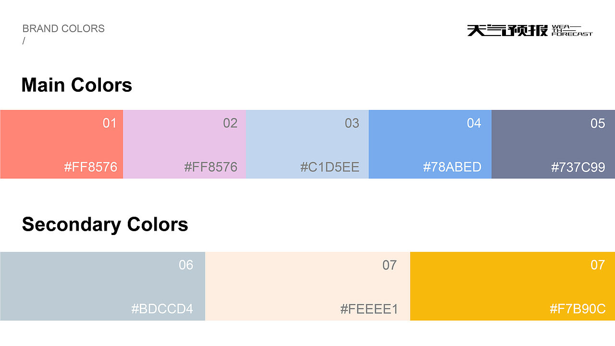This screenshot has width=615, height=346.
Task: Click the #BDCCD4 hex code label
Action: click(162, 309)
